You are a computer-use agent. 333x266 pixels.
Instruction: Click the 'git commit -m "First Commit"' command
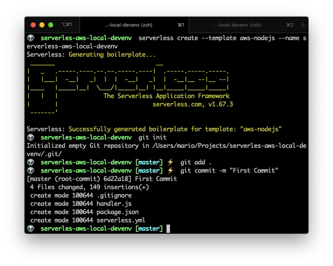229,171
